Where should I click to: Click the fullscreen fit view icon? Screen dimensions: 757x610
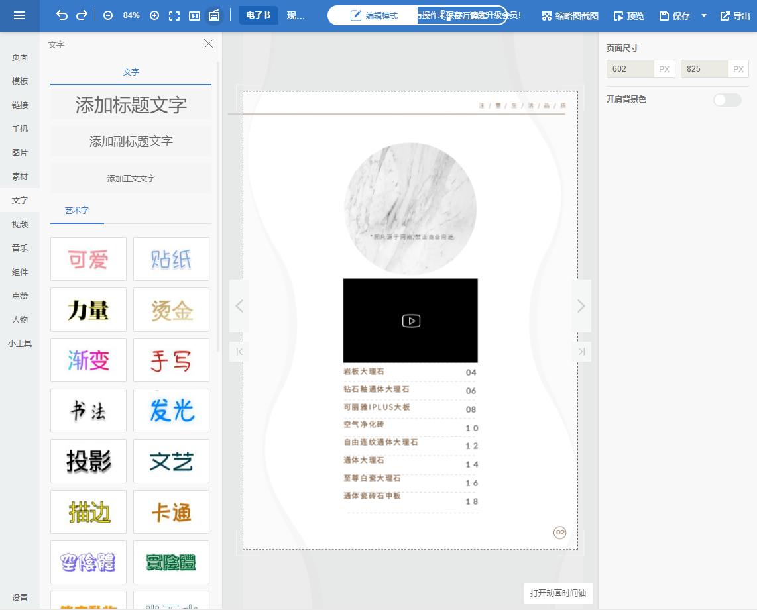[174, 15]
